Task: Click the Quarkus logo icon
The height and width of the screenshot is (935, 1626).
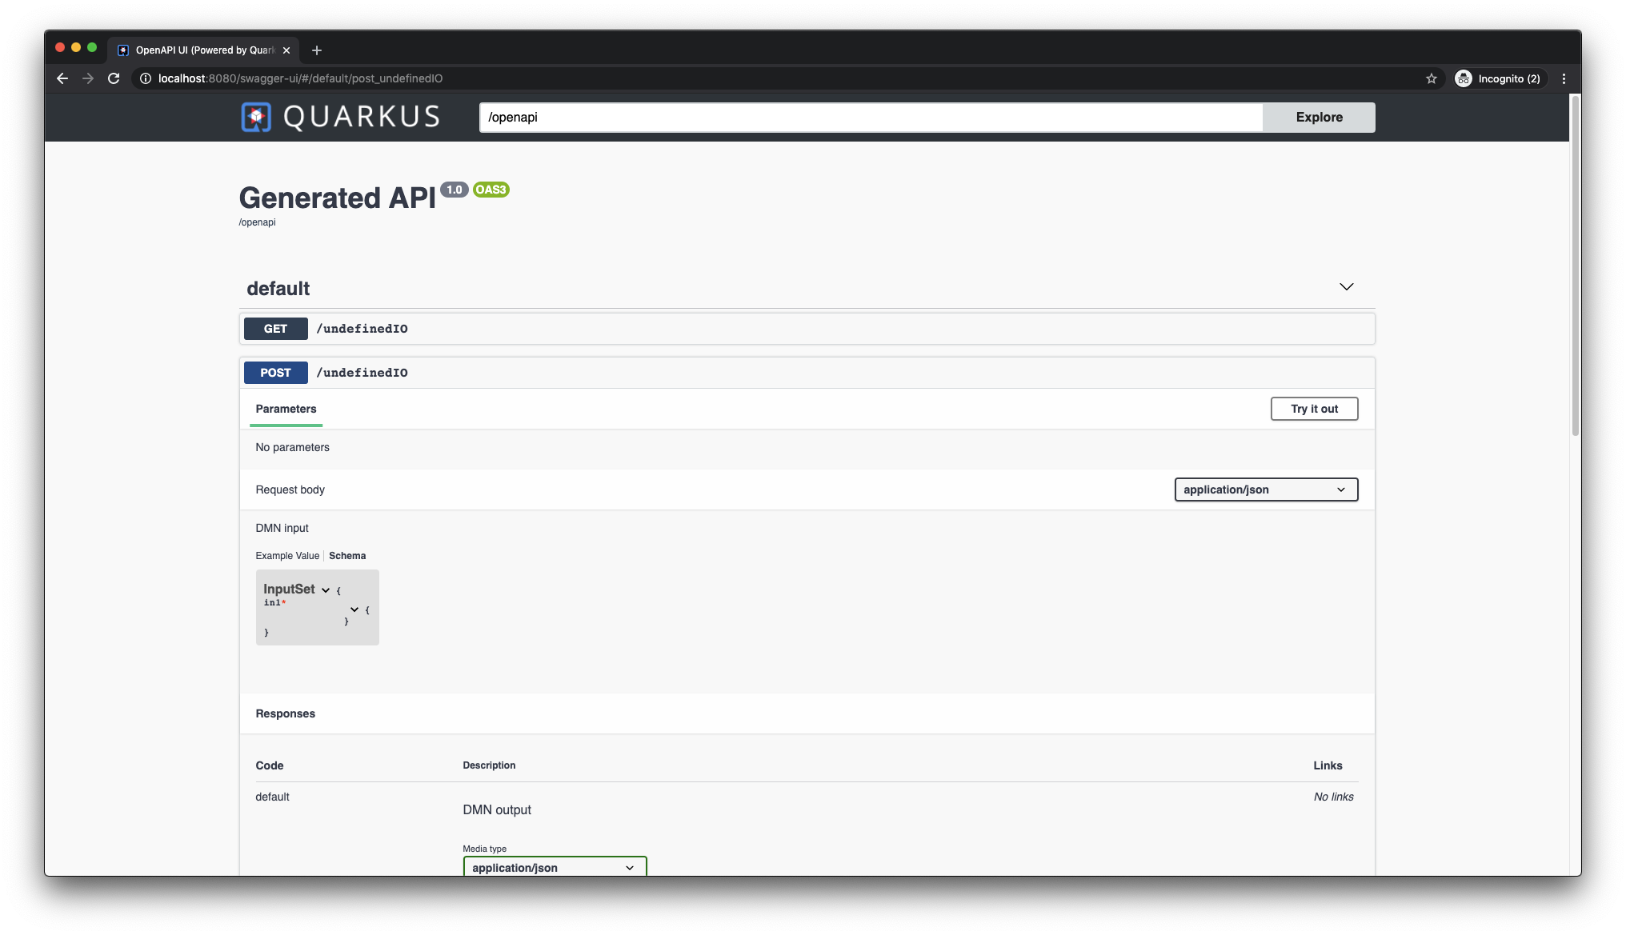Action: pos(256,117)
